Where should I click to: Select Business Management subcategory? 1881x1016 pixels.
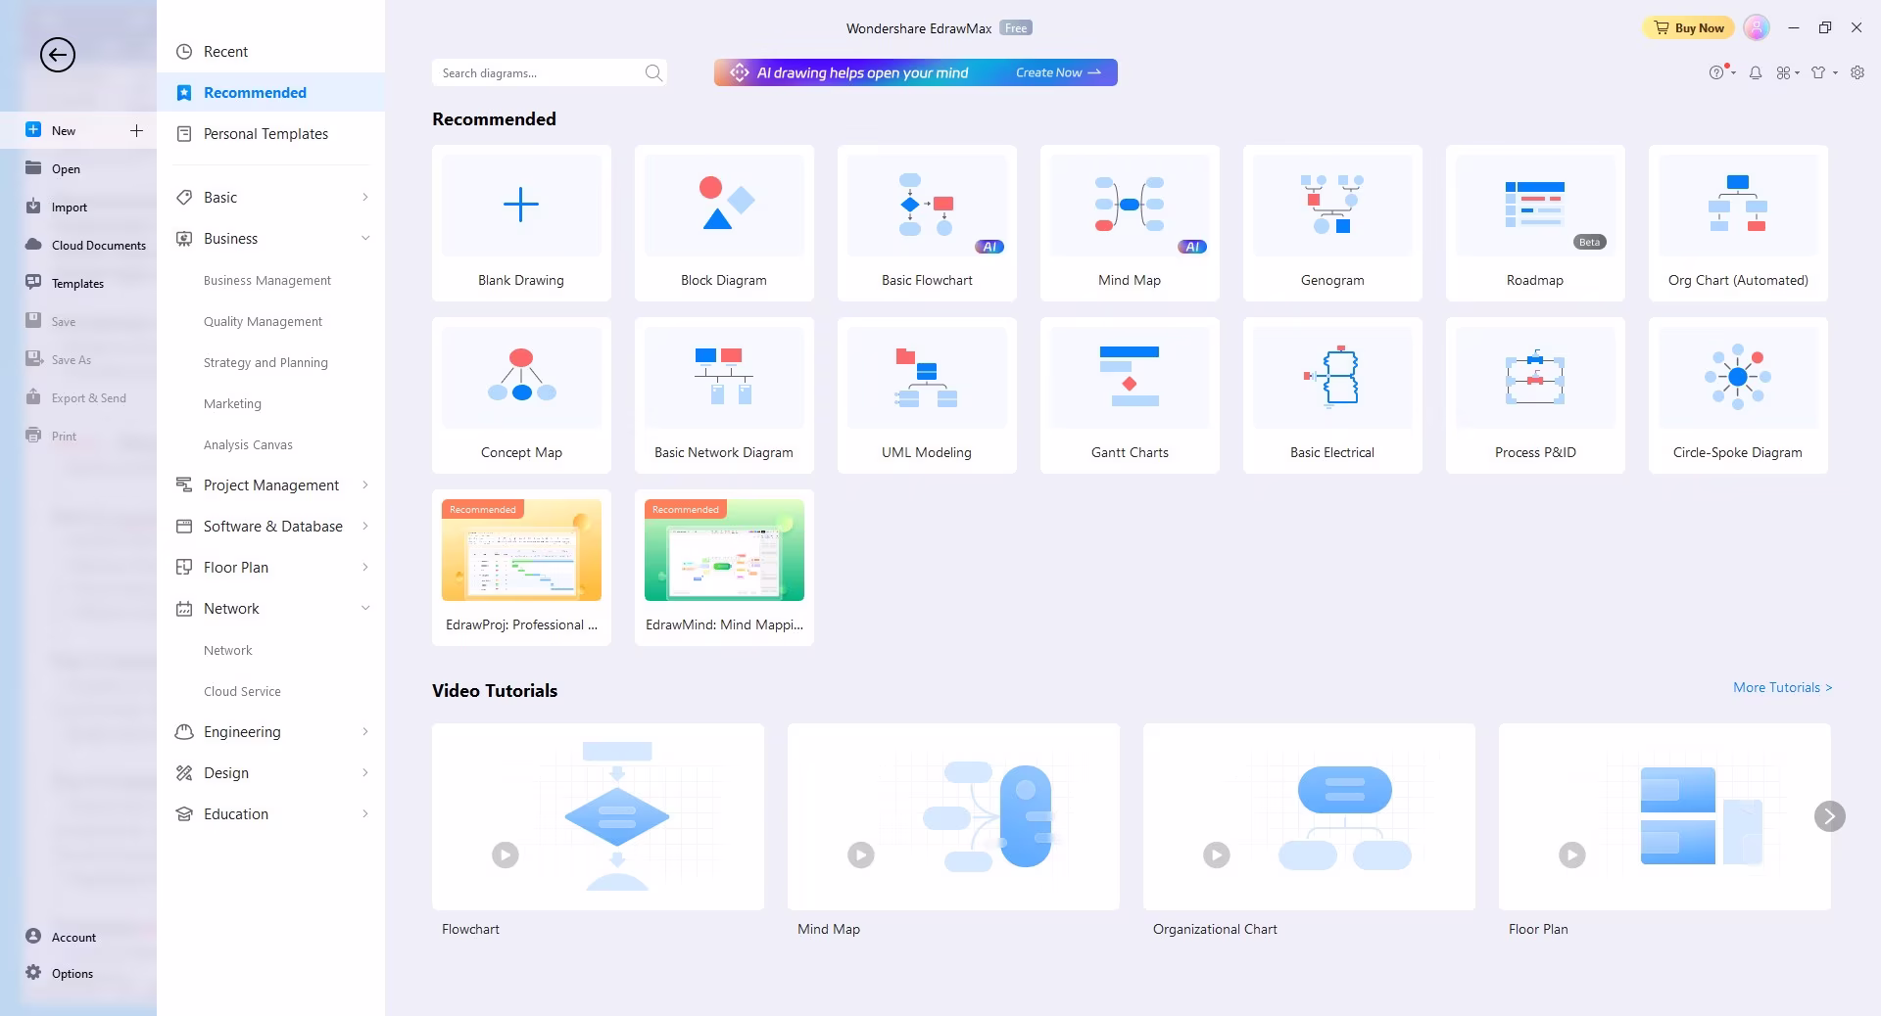click(267, 281)
